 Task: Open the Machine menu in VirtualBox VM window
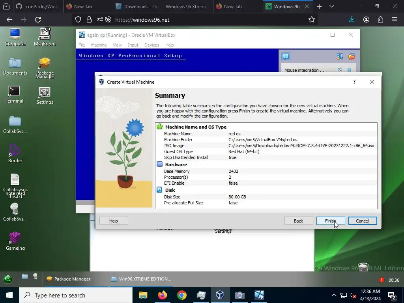click(99, 45)
